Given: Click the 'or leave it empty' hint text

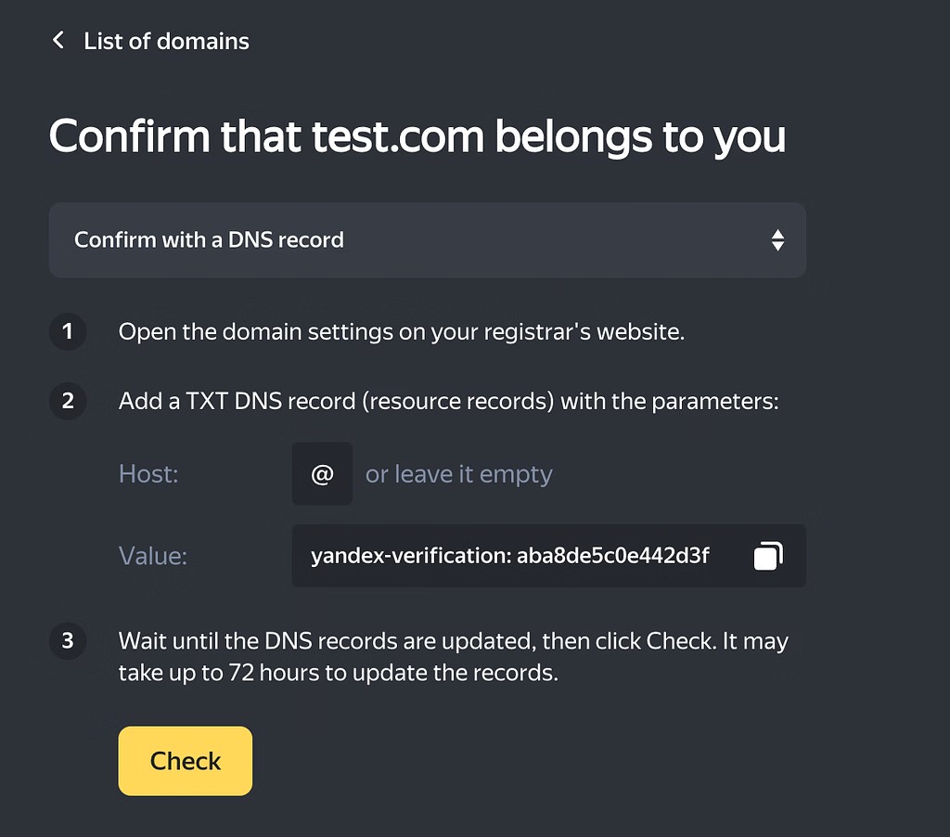Looking at the screenshot, I should pyautogui.click(x=458, y=474).
